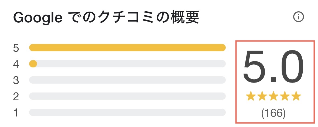Screen dimensions: 318x127
Task: Click the number 5 row label
Action: coord(16,48)
